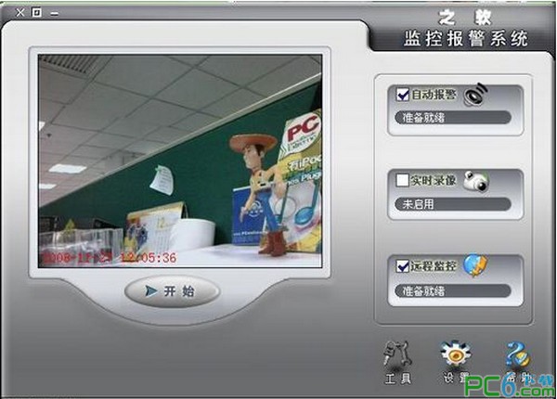
Task: Minimize the window with the dash button
Action: pos(55,14)
